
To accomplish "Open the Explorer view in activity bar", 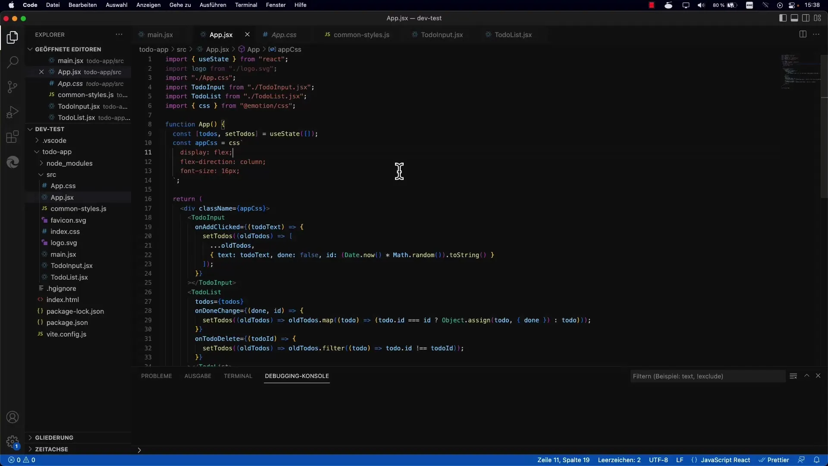I will click(x=13, y=38).
